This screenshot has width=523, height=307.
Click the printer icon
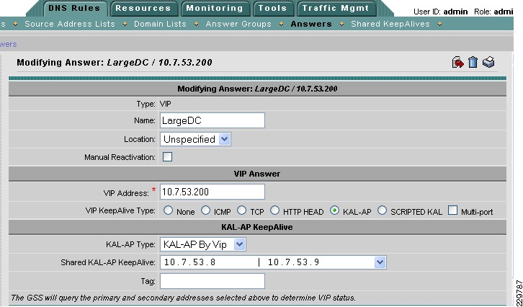point(488,62)
